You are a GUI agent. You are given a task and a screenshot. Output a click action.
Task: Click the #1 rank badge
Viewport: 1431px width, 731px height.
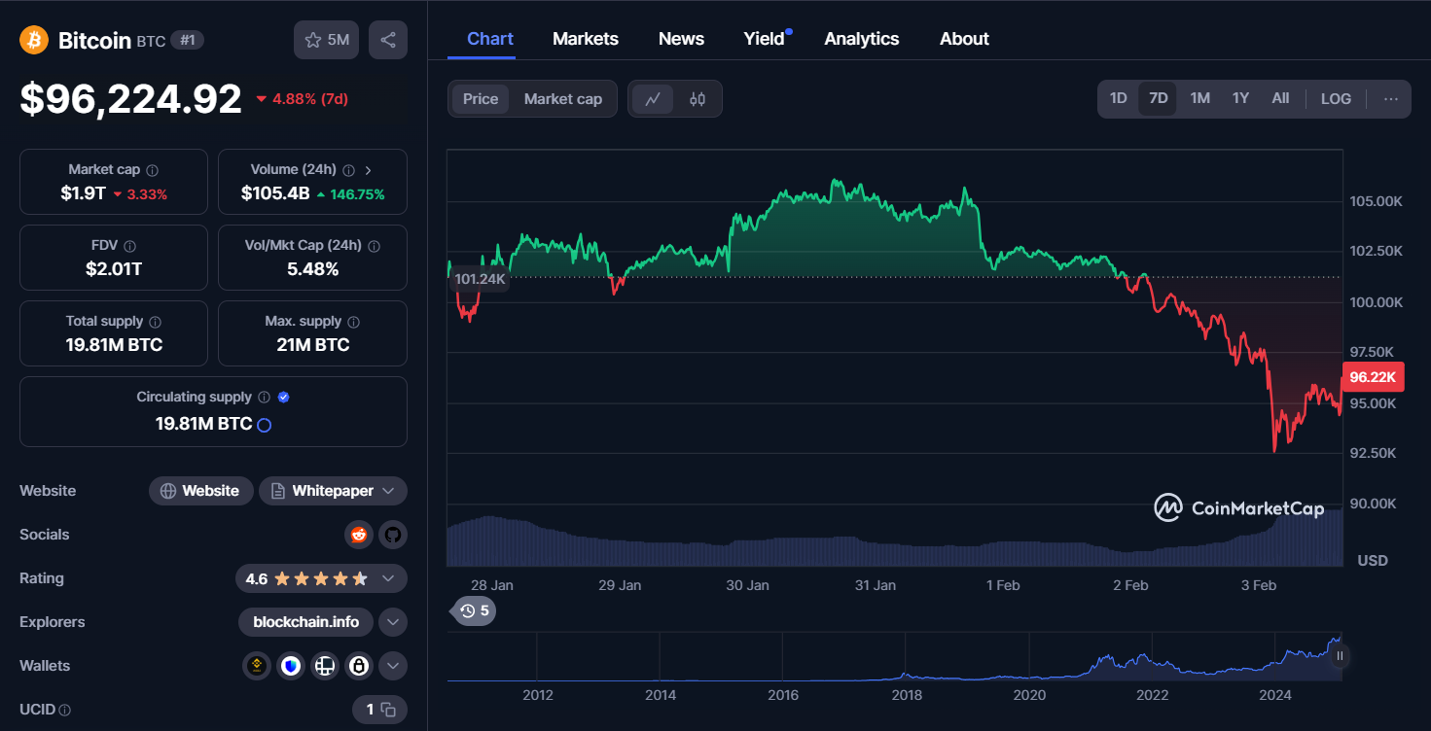187,40
